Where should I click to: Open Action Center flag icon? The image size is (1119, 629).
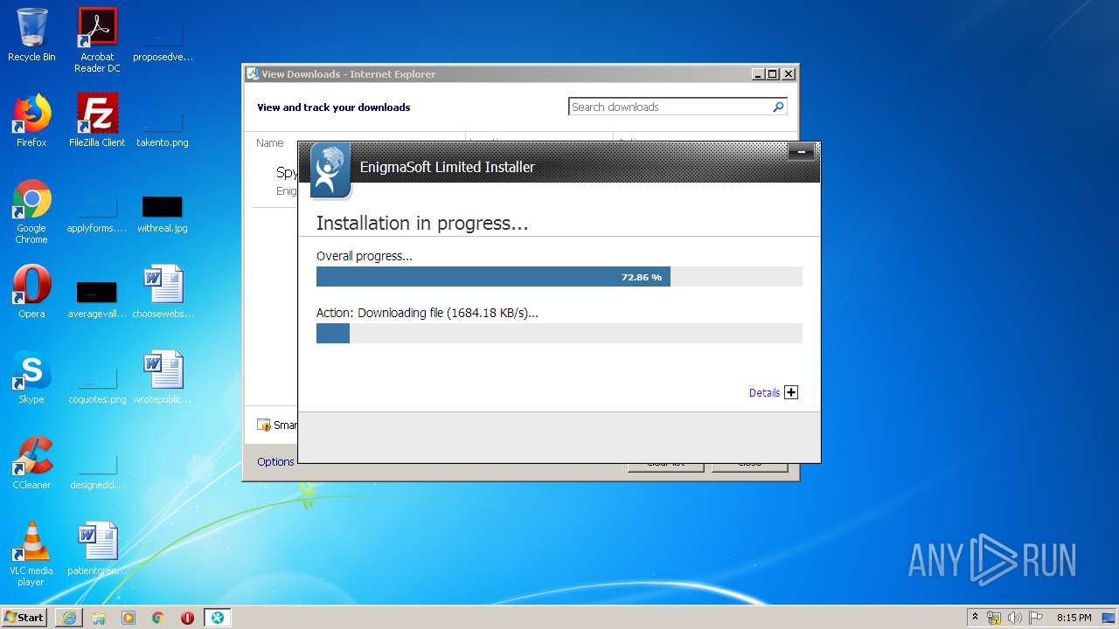(1035, 618)
